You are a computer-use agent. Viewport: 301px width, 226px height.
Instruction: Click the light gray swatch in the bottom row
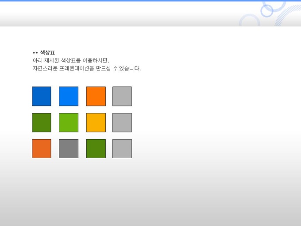point(122,148)
